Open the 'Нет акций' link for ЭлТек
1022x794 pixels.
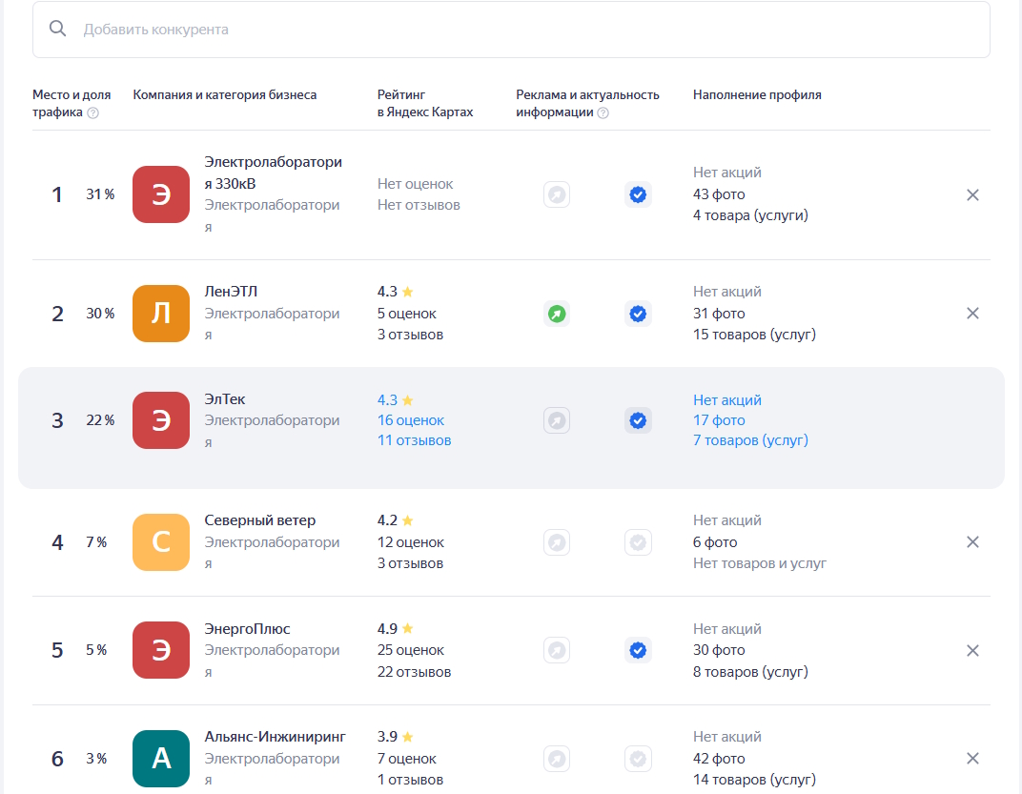coord(726,400)
